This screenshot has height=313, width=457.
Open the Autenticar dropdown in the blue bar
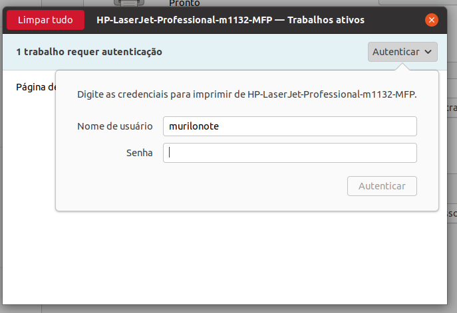point(402,52)
